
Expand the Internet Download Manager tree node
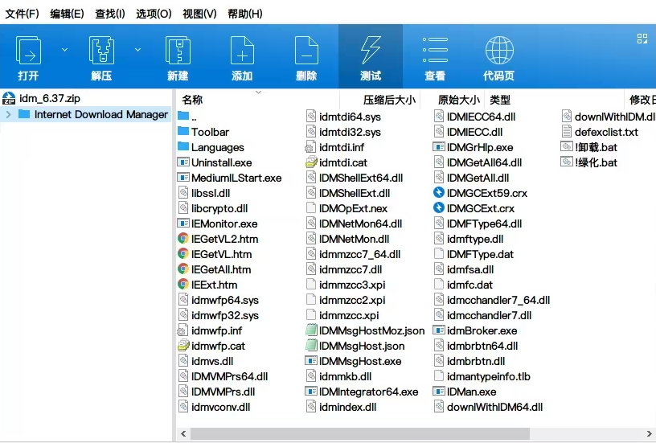[8, 114]
